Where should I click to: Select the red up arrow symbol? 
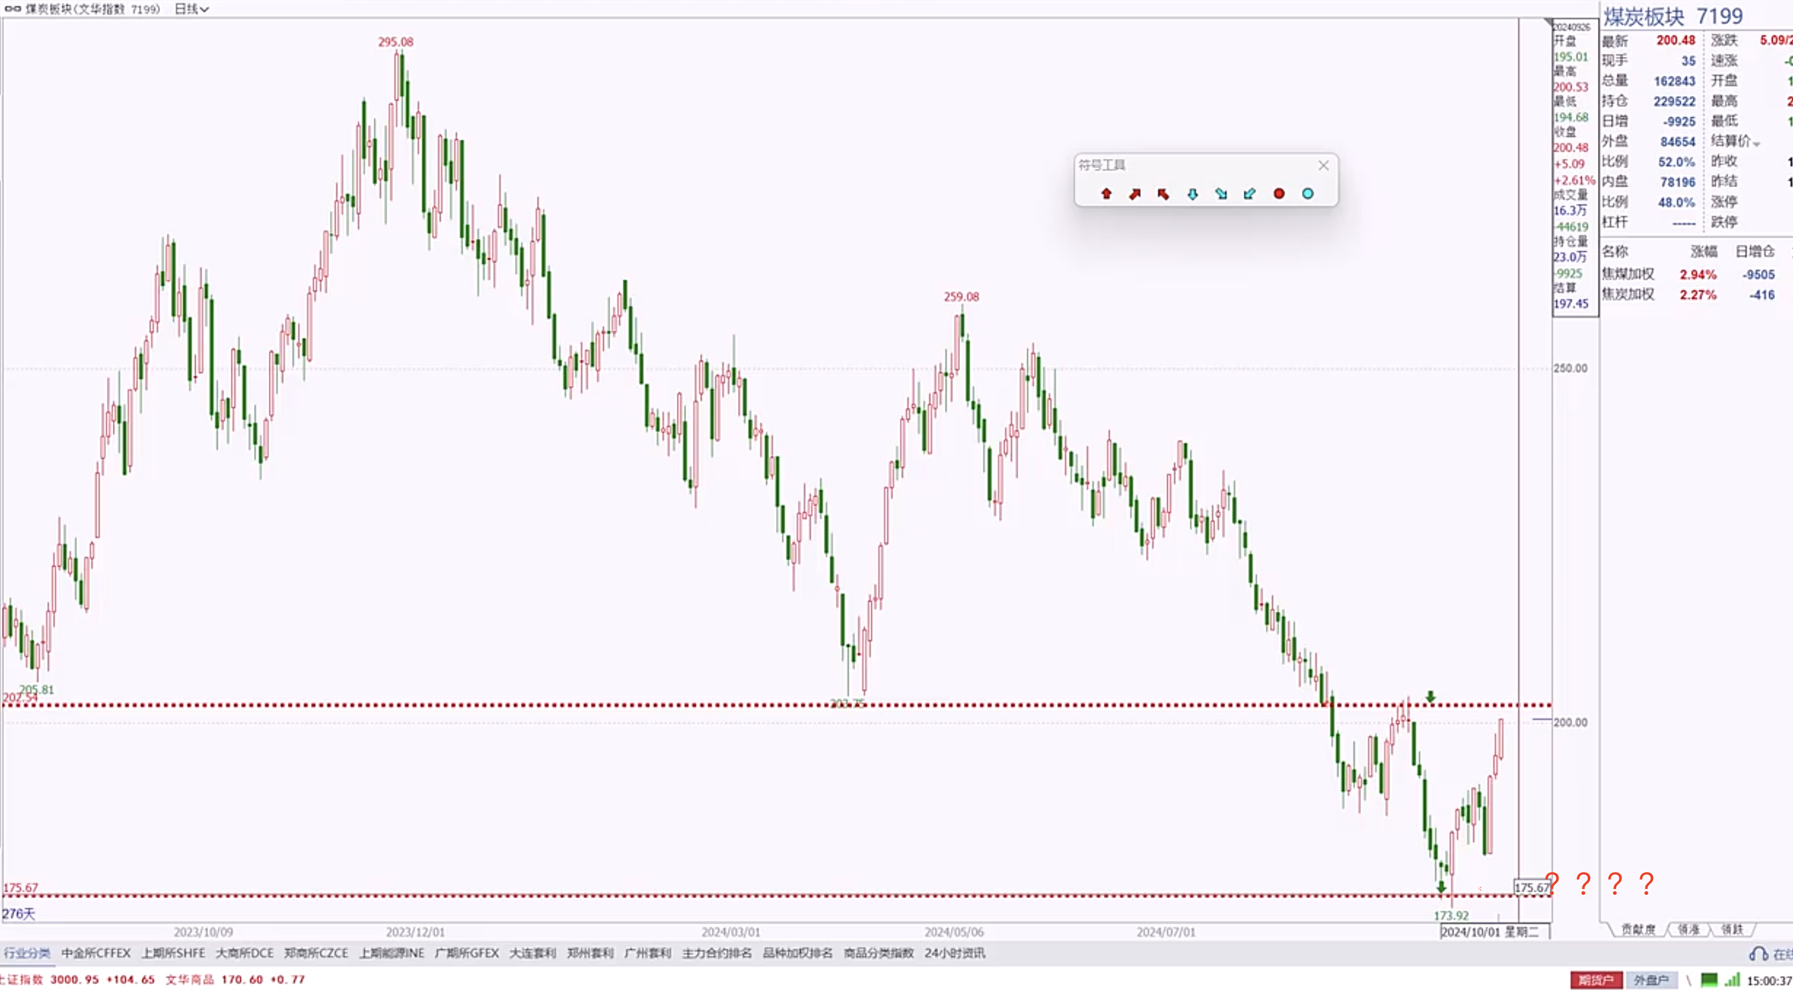(x=1106, y=194)
